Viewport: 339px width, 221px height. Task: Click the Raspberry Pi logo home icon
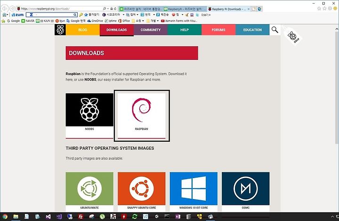(60, 30)
